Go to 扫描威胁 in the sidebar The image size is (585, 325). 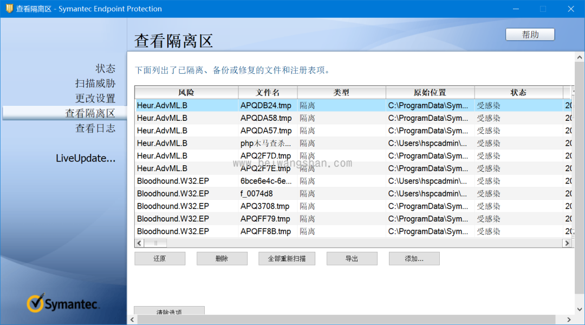pos(95,83)
